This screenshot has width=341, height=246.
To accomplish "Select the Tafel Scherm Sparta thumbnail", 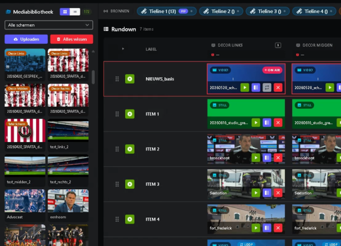I will 25,134.
